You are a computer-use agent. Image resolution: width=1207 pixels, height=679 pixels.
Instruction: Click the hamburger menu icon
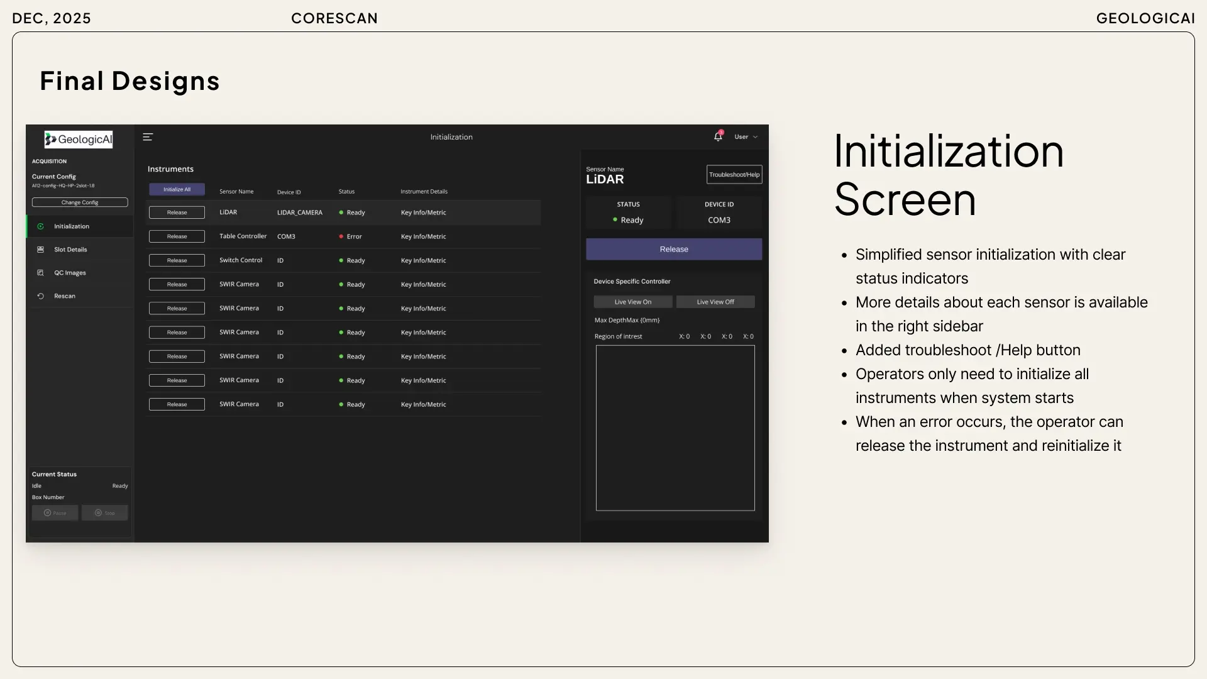coord(148,137)
